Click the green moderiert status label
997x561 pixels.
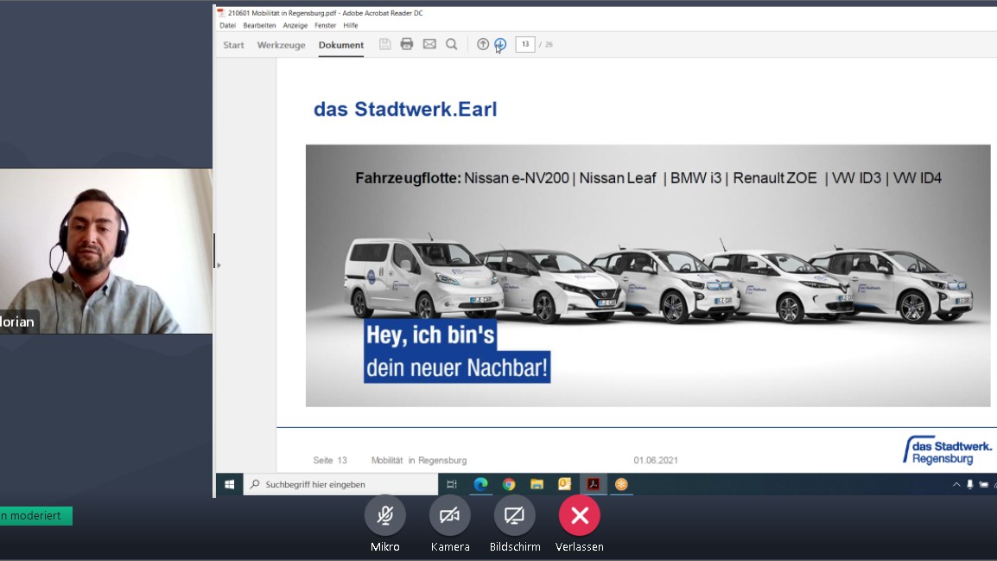[35, 516]
